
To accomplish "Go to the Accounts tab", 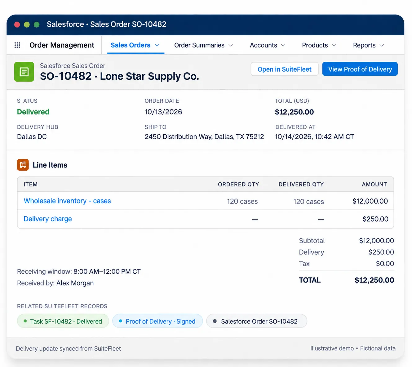I will pos(264,45).
